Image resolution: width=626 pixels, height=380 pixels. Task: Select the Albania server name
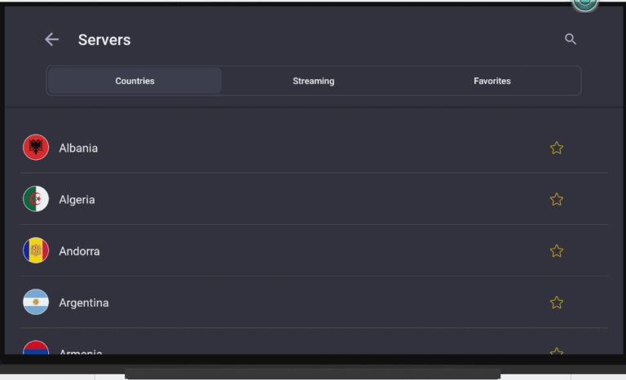(x=78, y=148)
